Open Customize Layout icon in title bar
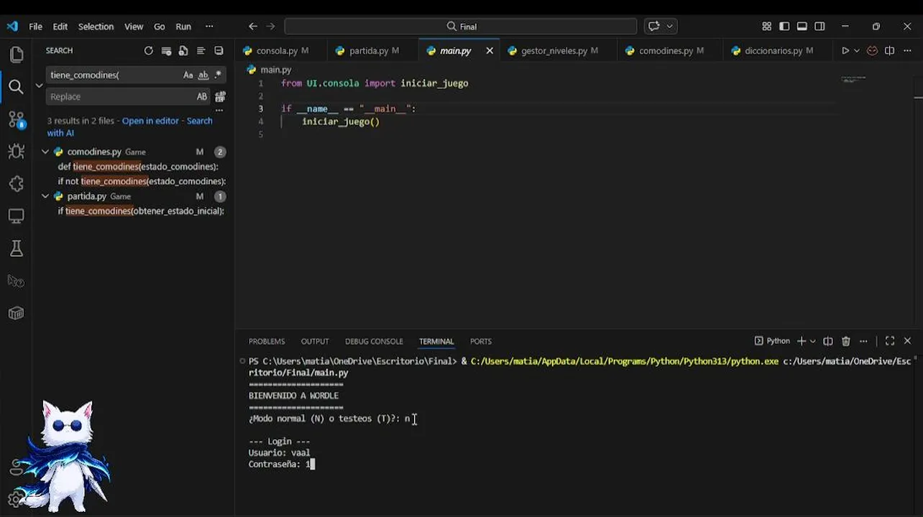Screen dimensions: 923x517 [x=766, y=27]
